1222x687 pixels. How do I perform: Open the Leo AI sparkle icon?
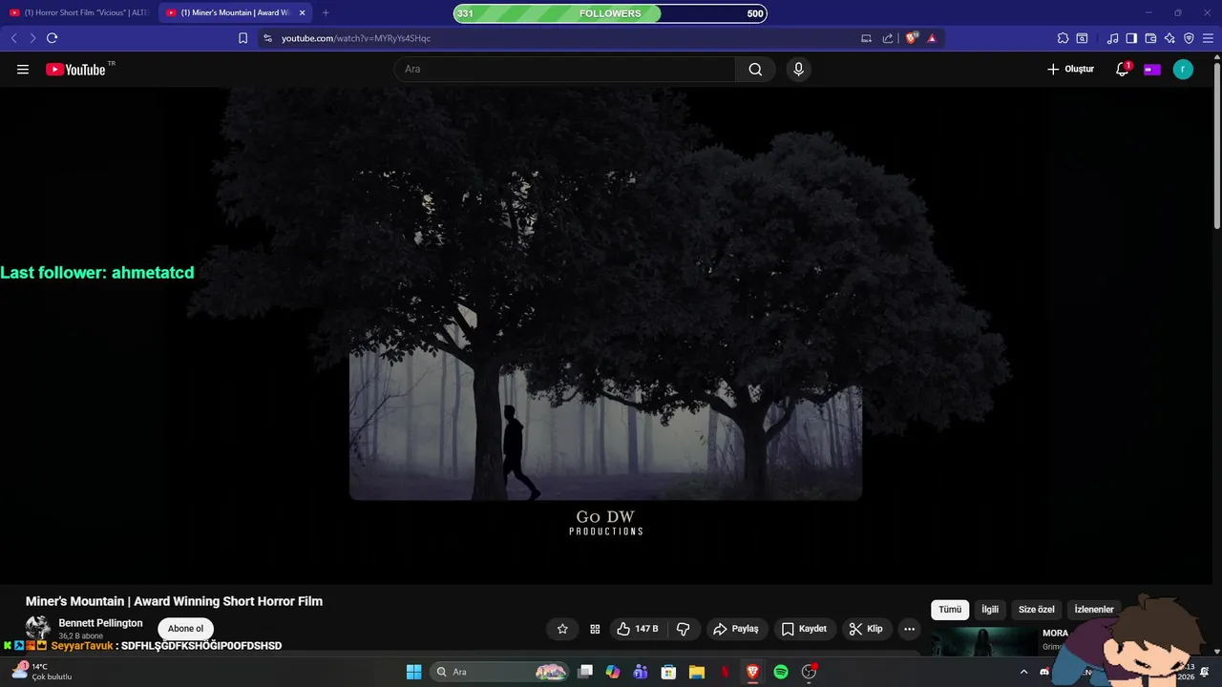click(x=1169, y=38)
